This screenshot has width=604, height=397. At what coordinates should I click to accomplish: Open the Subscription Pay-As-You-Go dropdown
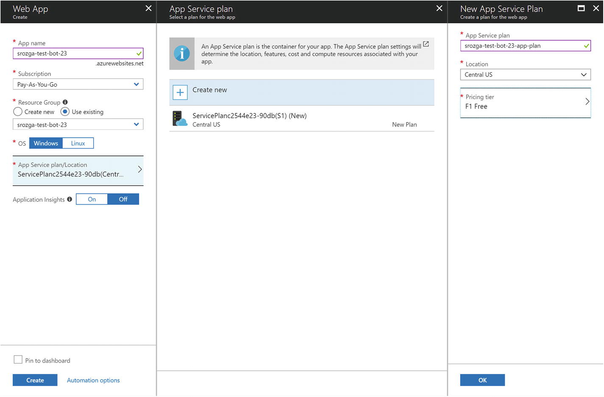(78, 84)
